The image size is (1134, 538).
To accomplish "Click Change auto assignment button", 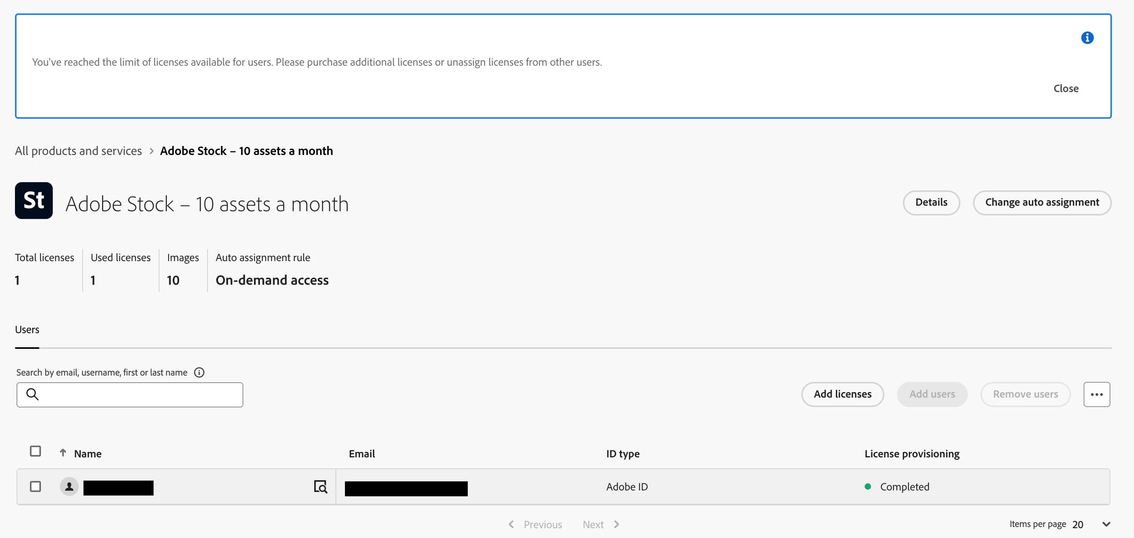I will click(x=1041, y=202).
